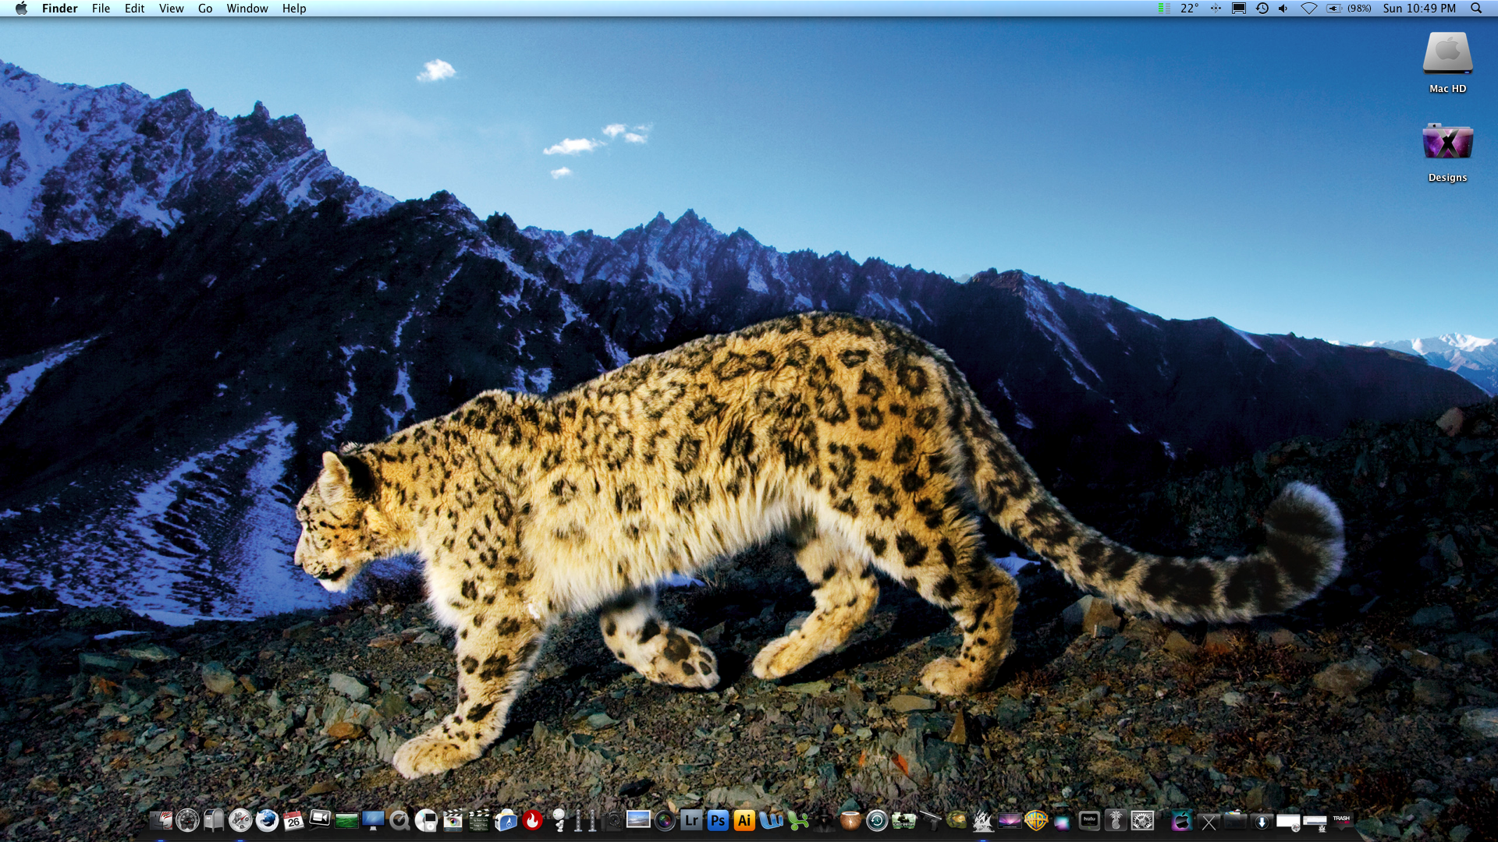The height and width of the screenshot is (842, 1498).
Task: Expand the Wi-Fi status menu
Action: (x=1308, y=9)
